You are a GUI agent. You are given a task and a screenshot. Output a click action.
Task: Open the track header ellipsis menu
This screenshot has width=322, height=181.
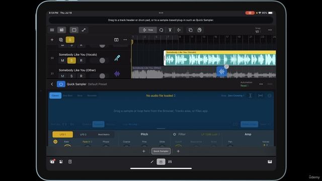[x=125, y=40]
